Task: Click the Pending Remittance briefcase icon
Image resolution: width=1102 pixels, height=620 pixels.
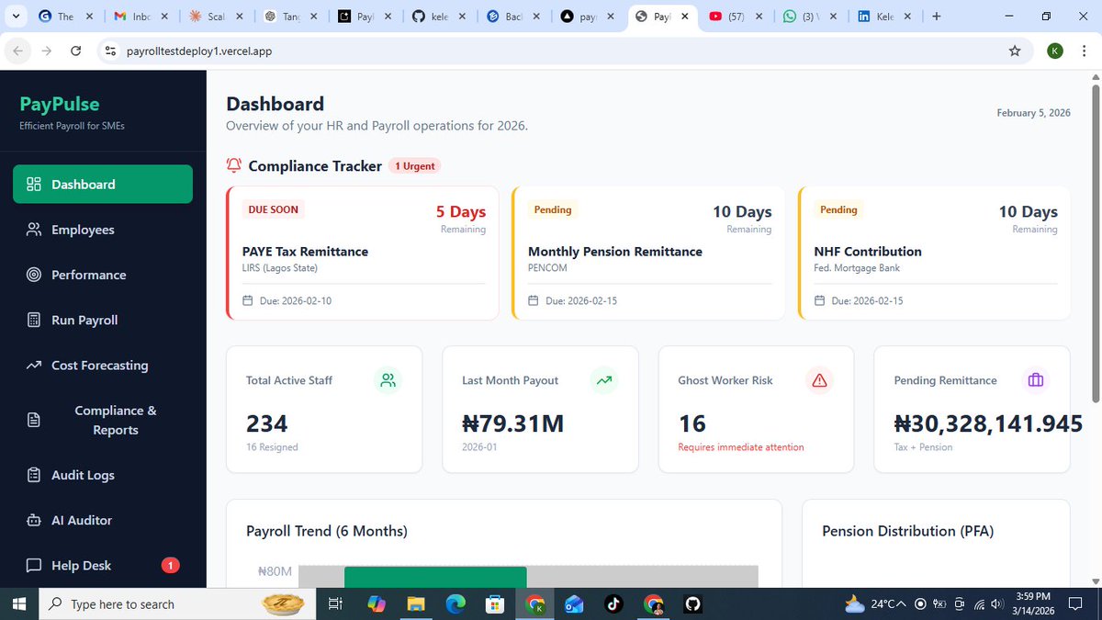Action: point(1036,380)
